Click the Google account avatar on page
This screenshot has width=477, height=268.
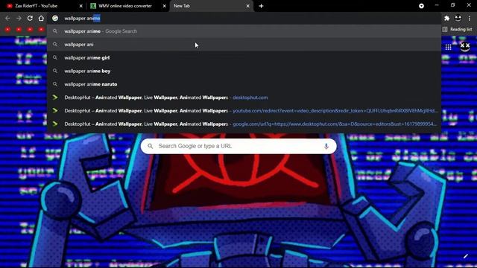[x=465, y=47]
